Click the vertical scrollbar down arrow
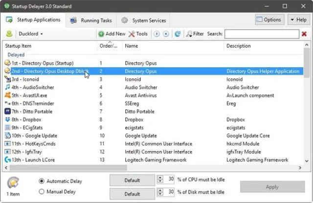The image size is (313, 203). (307, 161)
